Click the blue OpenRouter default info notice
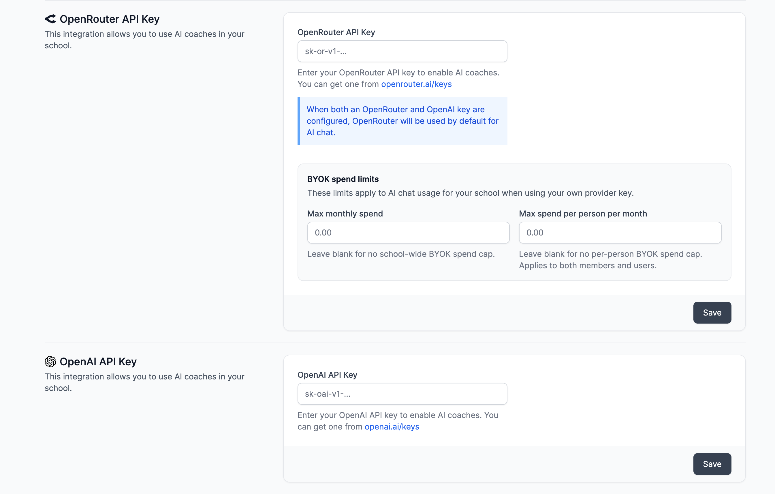 click(402, 121)
